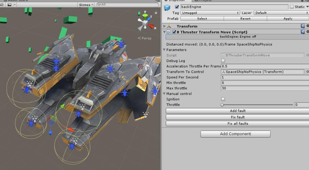The image size is (309, 170).
Task: Open the Gizmos dropdown menu
Action: click(x=86, y=5)
